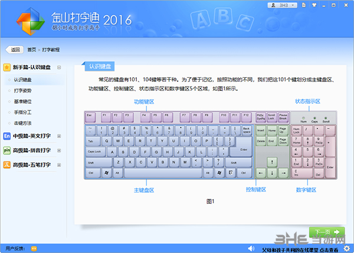This screenshot has height=253, width=354.
Task: Toggle the sound speaker icon
Action: tap(251, 248)
